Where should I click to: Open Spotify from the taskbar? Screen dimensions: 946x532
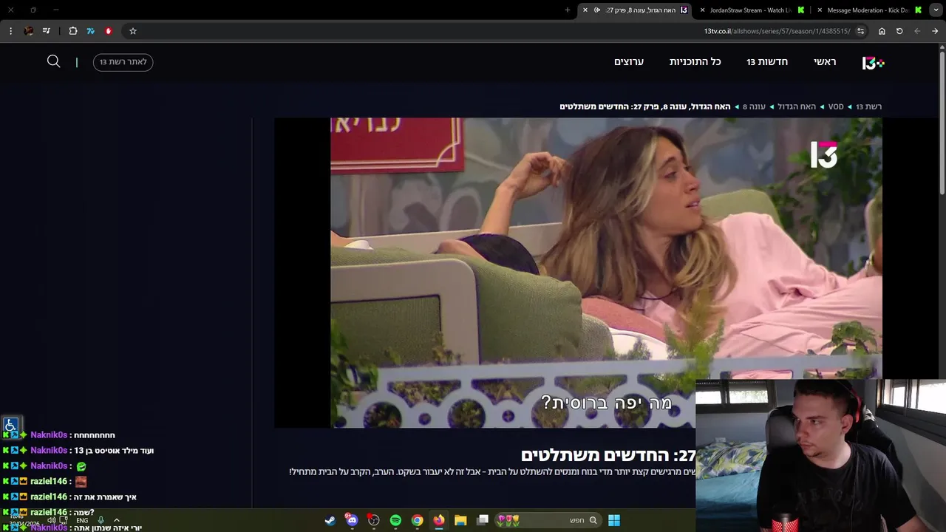pyautogui.click(x=395, y=520)
